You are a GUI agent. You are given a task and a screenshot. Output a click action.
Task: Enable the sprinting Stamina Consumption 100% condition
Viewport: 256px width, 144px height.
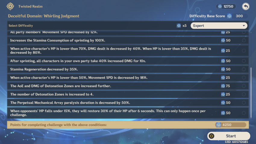243,40
